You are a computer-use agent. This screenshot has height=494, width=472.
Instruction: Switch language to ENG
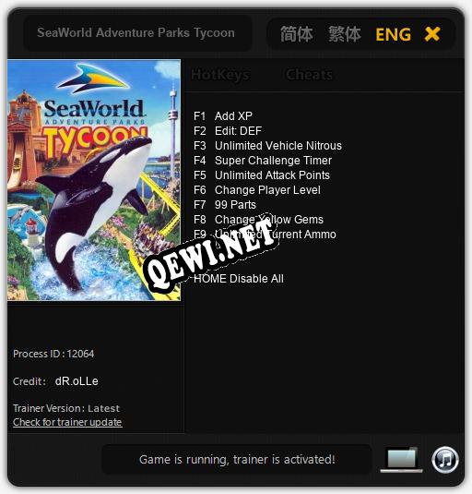(393, 34)
